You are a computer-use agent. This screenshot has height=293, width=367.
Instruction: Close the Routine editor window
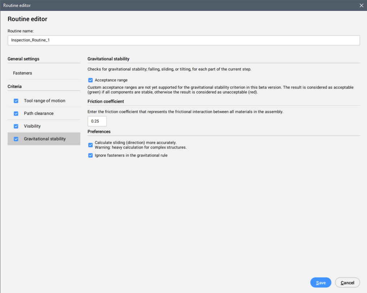361,5
